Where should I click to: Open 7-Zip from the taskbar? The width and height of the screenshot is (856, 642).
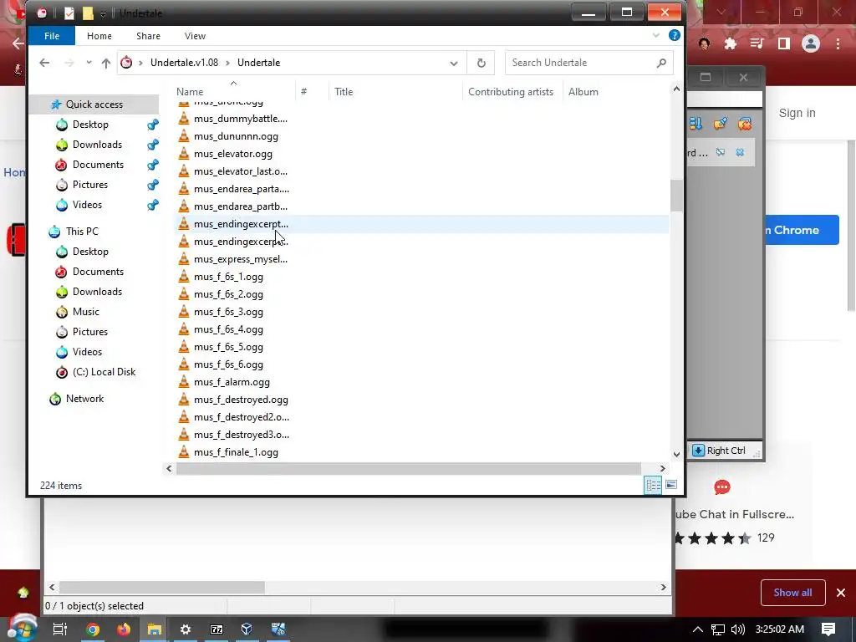point(217,629)
